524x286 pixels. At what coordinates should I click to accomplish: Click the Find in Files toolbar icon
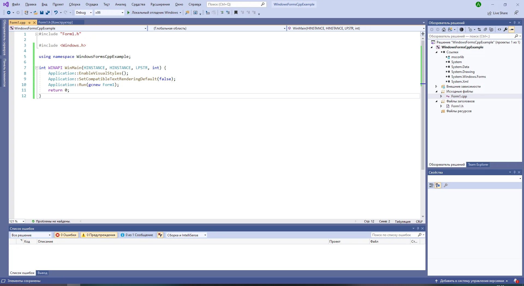[x=187, y=13]
